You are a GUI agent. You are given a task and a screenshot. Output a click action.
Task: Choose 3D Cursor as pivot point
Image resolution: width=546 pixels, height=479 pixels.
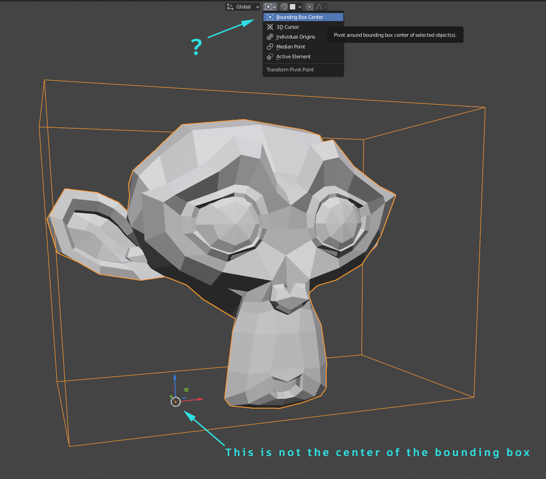(x=303, y=27)
